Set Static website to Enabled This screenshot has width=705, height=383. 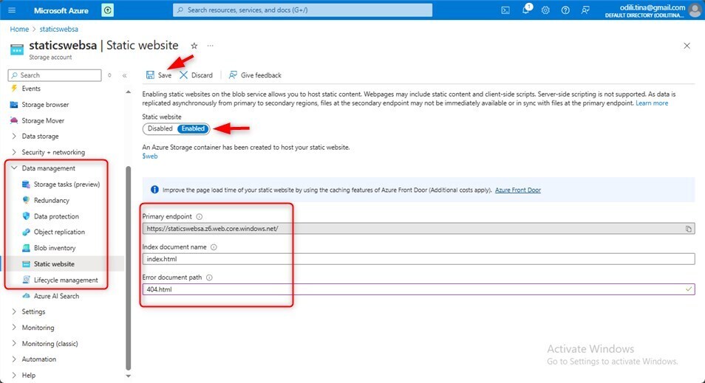click(193, 128)
